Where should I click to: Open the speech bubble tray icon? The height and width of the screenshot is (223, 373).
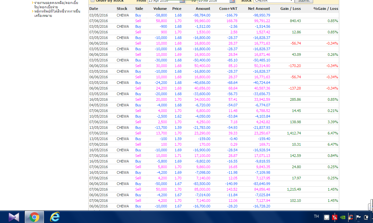click(x=327, y=217)
